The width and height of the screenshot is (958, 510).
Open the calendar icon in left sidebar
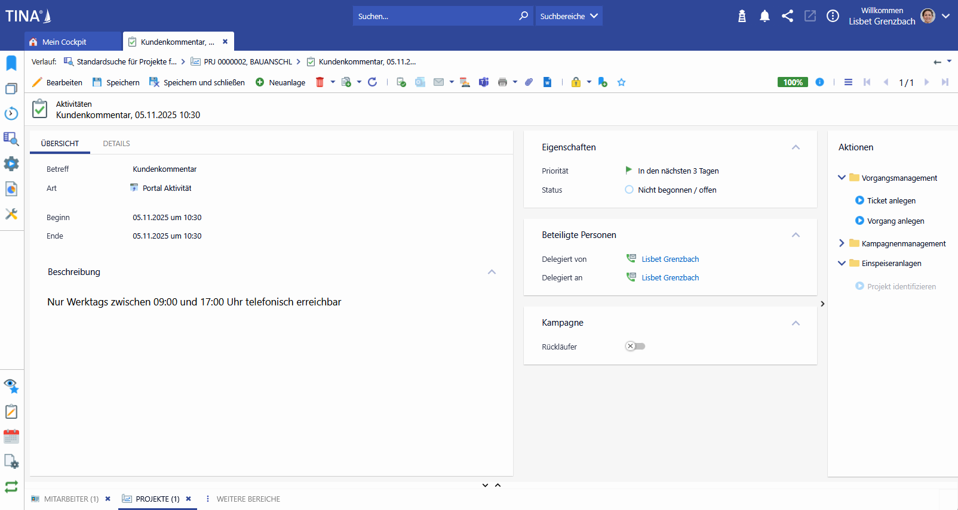(x=11, y=437)
